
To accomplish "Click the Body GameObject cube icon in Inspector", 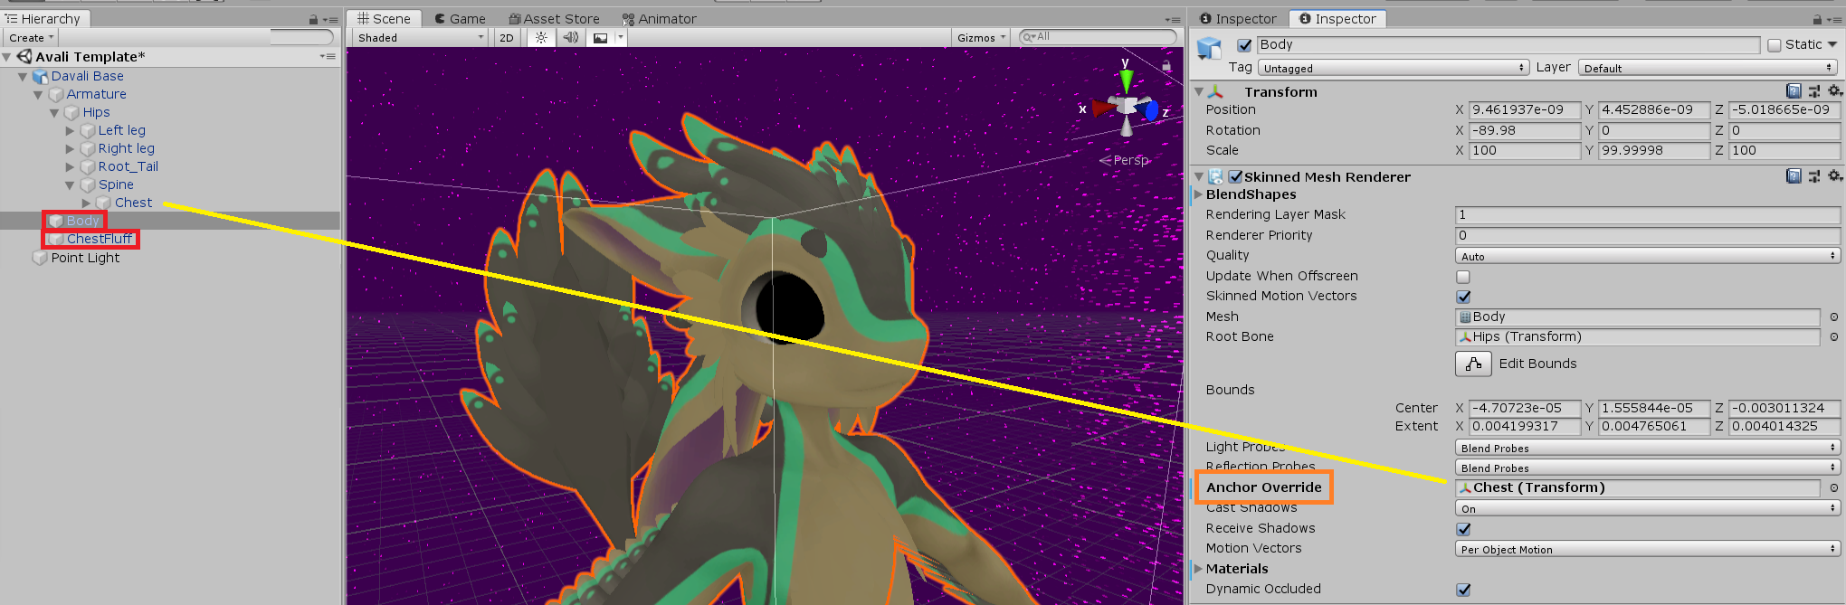I will pos(1210,49).
